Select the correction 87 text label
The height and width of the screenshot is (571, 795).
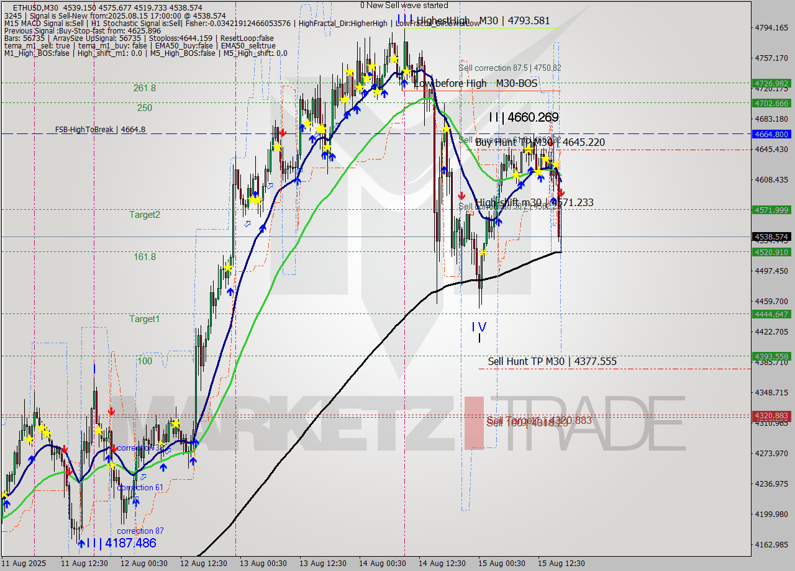(x=140, y=531)
